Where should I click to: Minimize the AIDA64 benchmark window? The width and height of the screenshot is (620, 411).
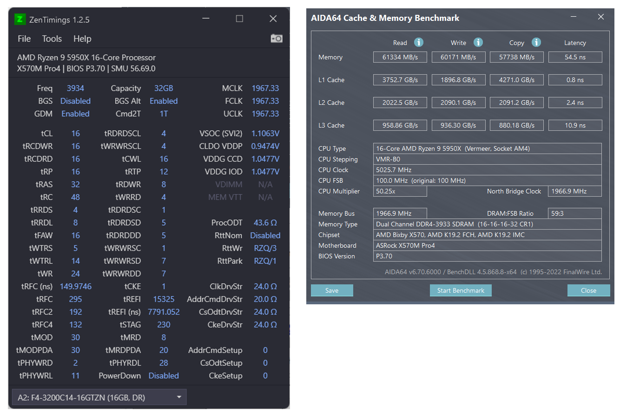574,17
